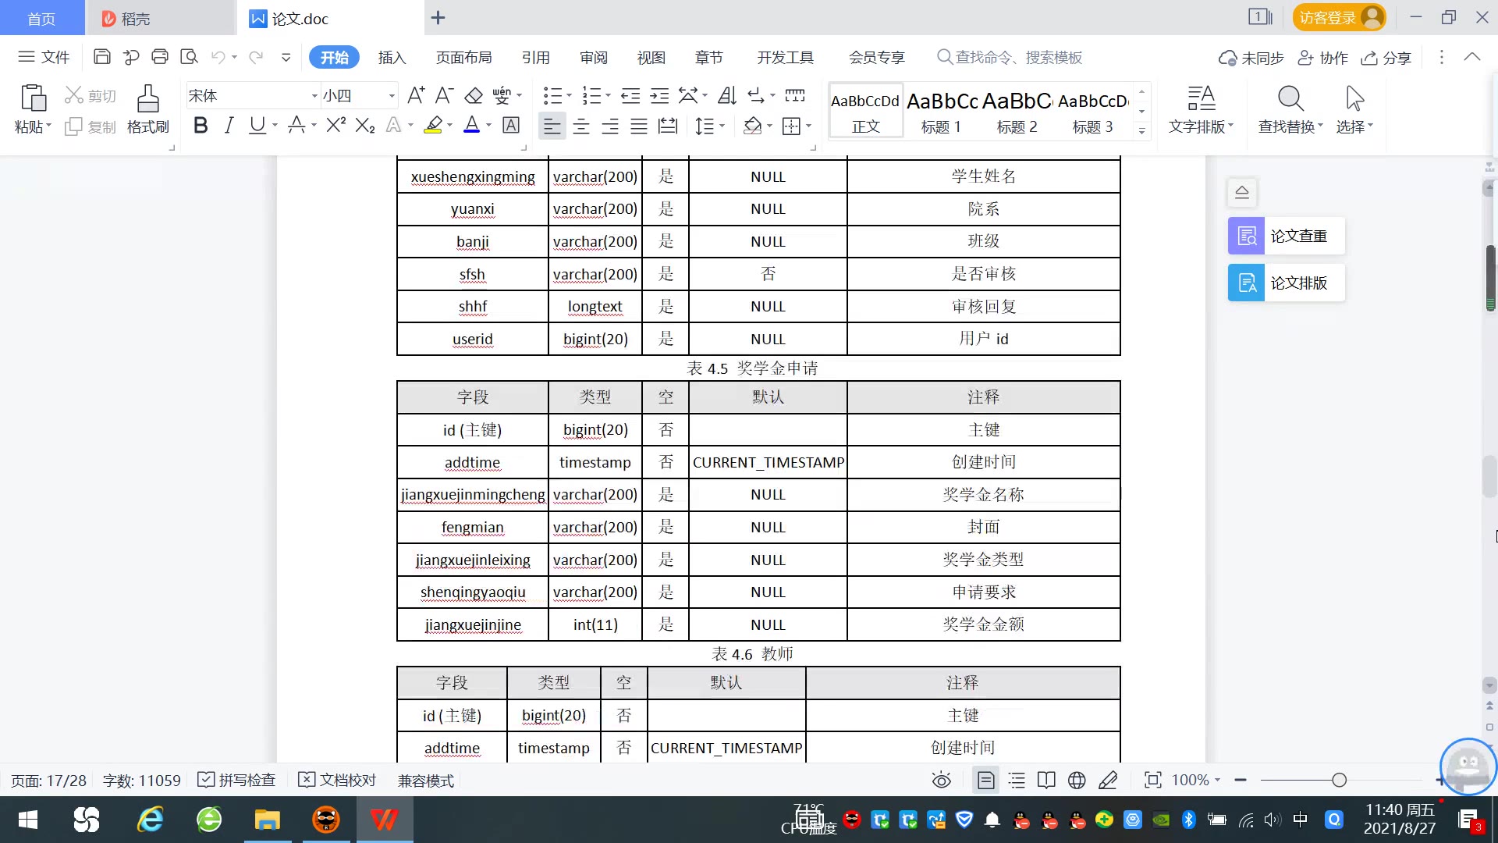
Task: Click the print icon in quick access toolbar
Action: coord(160,57)
